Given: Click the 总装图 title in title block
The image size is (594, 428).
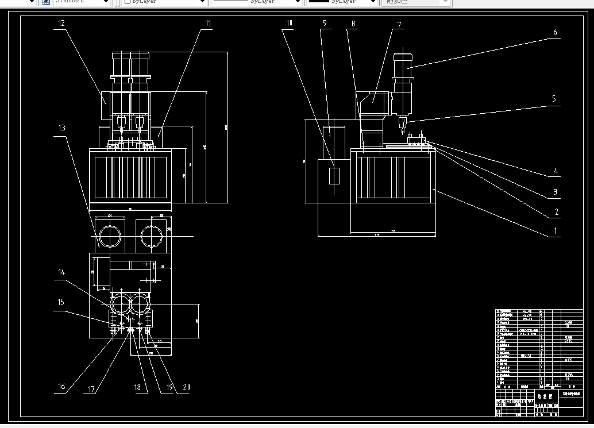Looking at the screenshot, I should (545, 396).
